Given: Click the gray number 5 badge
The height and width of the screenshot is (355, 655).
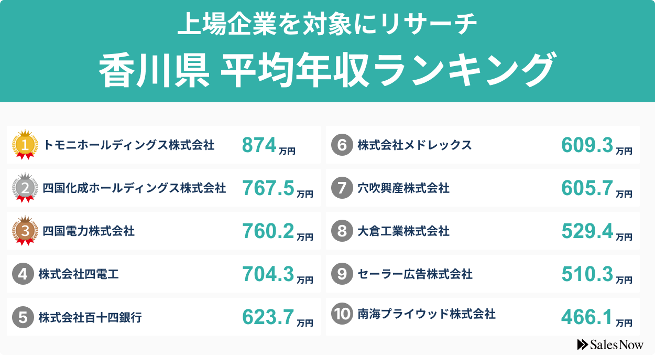Looking at the screenshot, I should 23,317.
